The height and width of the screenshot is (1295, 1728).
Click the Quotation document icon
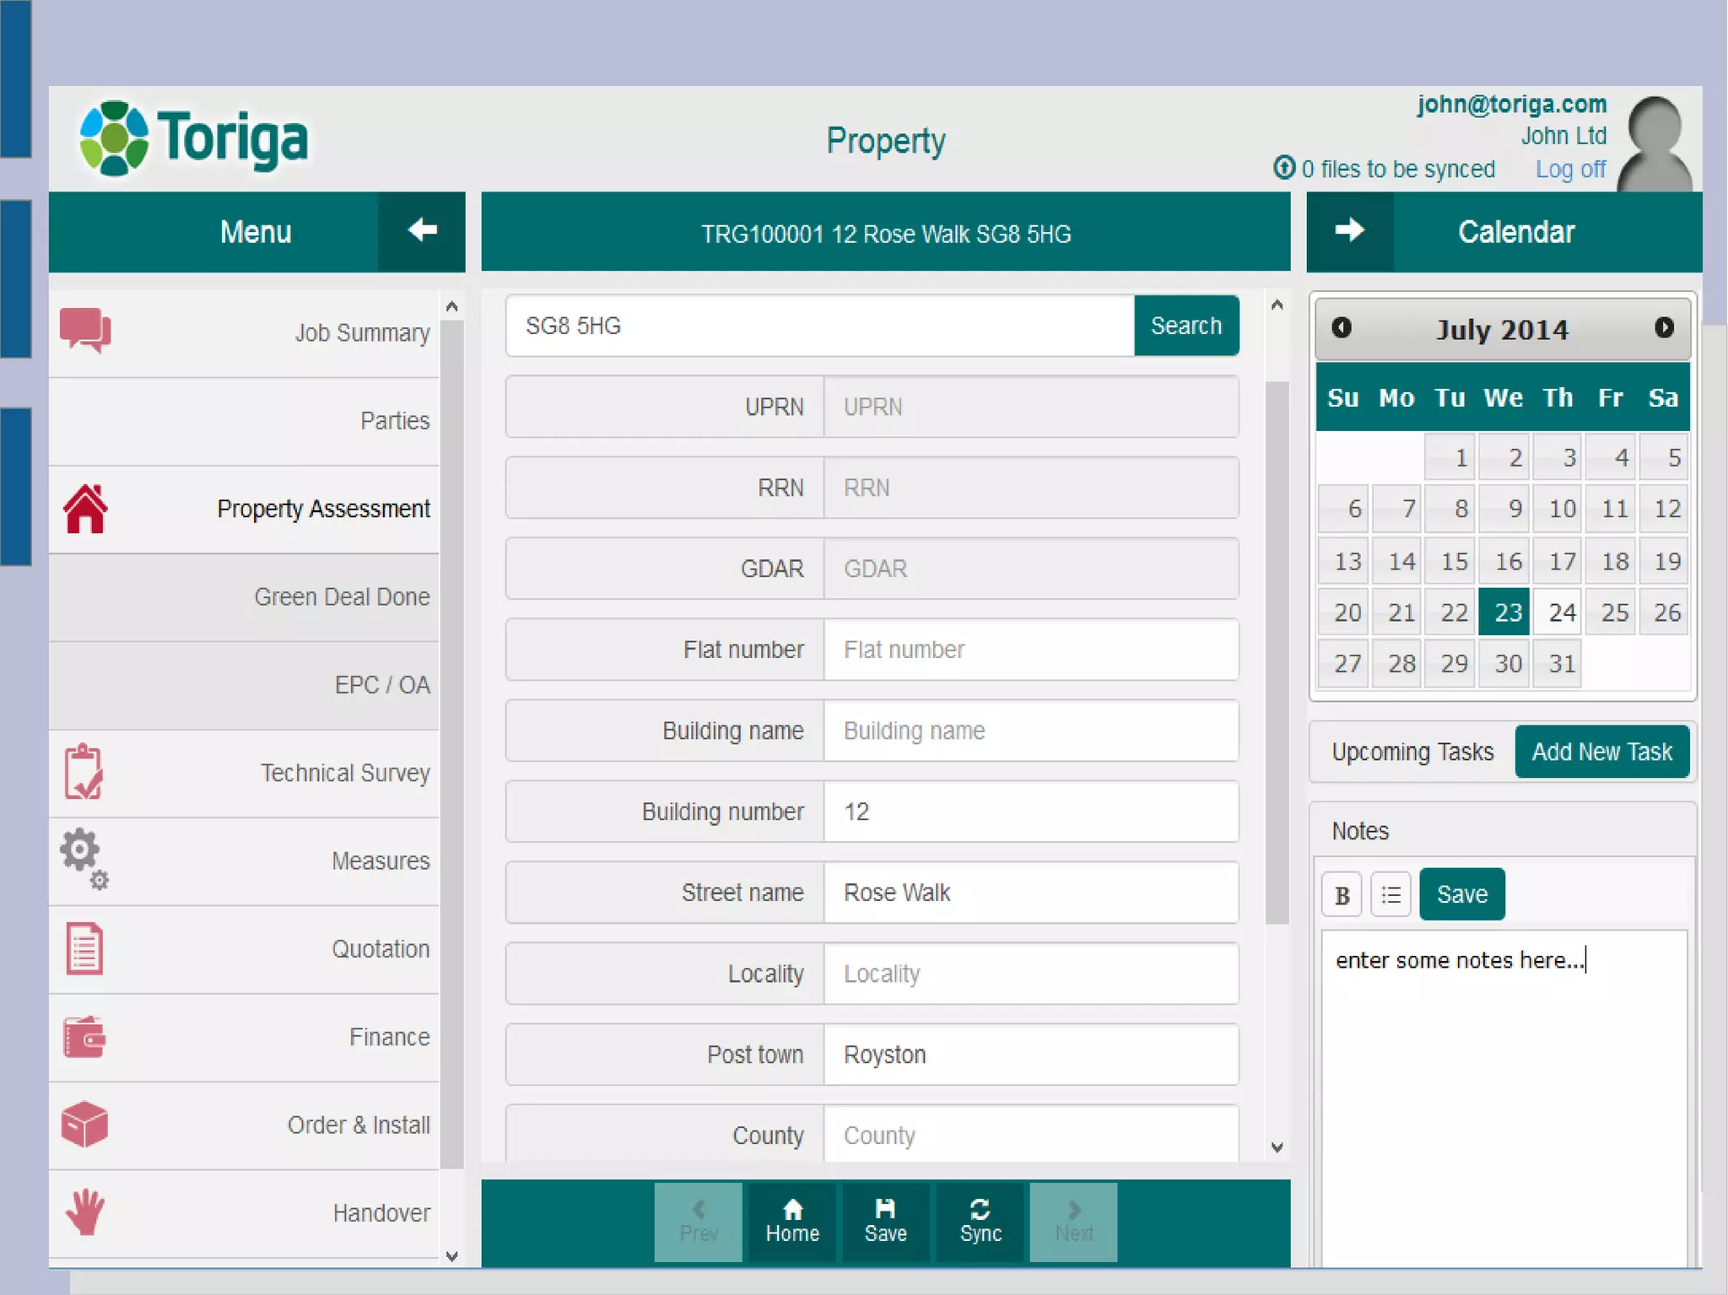(x=84, y=948)
